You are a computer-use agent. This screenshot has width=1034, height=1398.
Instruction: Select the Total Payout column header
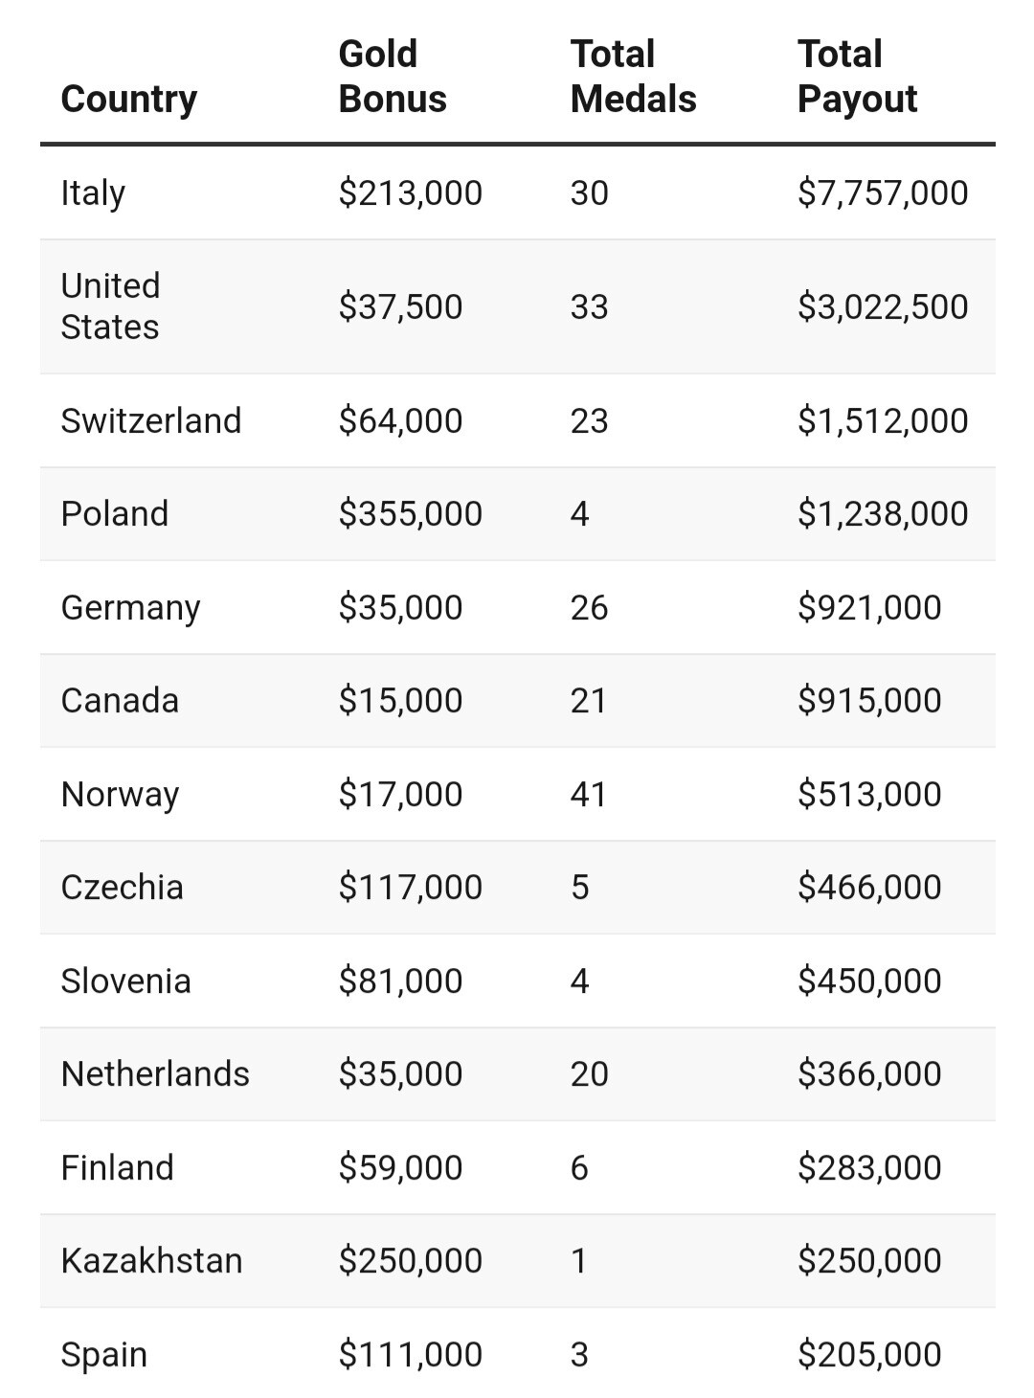coord(857,77)
